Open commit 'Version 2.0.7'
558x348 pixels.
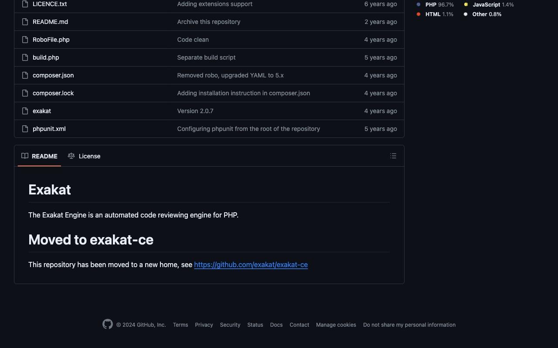[x=195, y=111]
